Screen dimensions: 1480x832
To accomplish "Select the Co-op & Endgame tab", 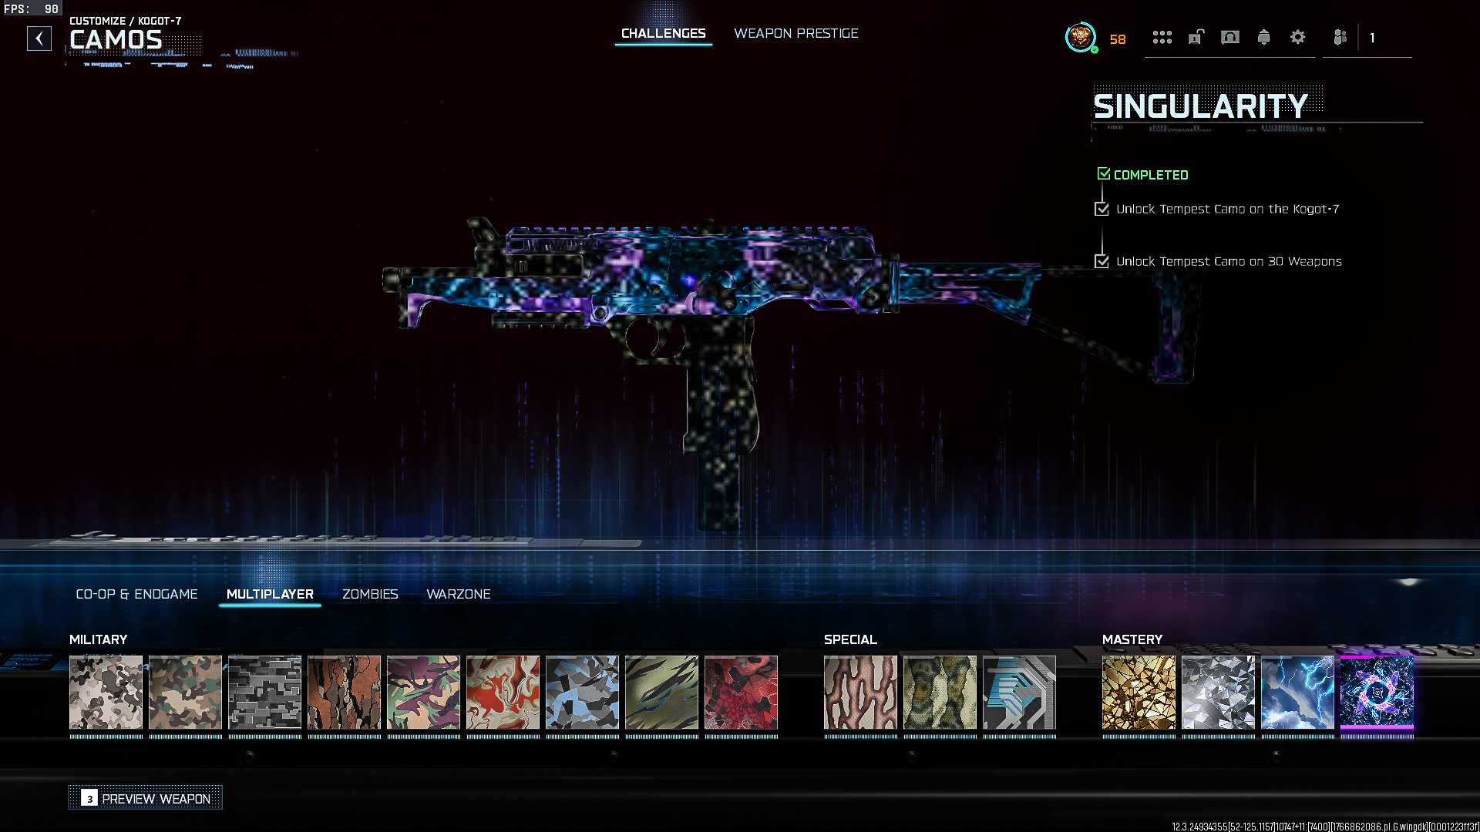I will pos(136,594).
